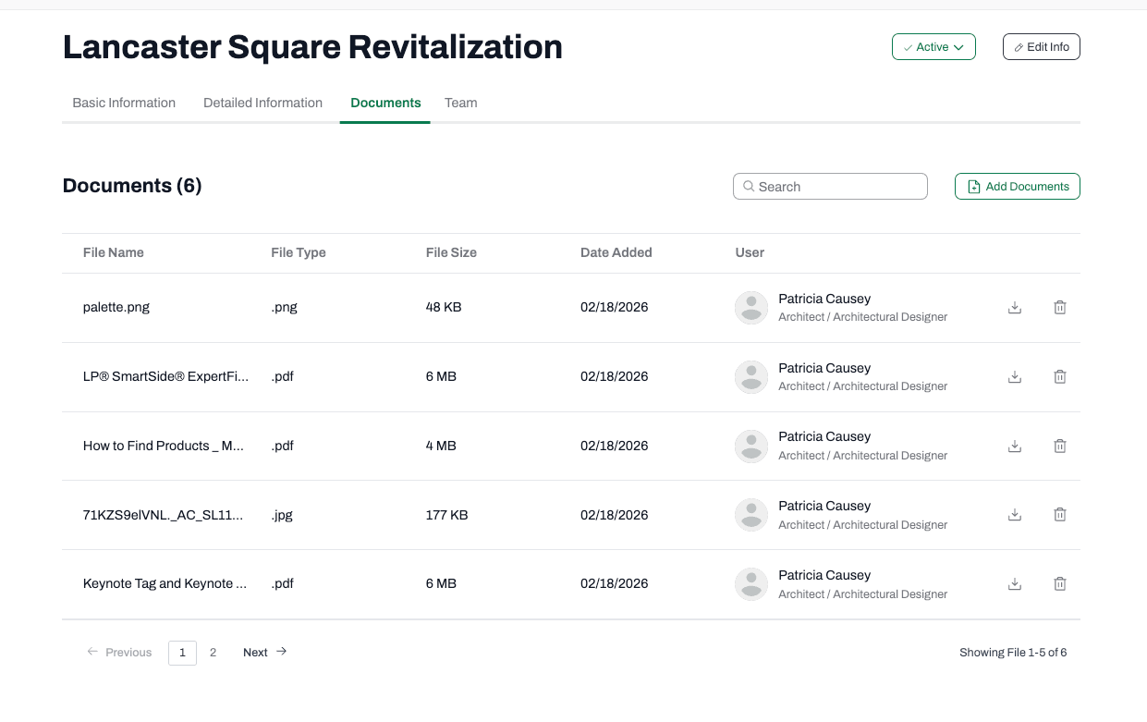Go to page 2 of documents
The image size is (1147, 722).
(x=213, y=653)
